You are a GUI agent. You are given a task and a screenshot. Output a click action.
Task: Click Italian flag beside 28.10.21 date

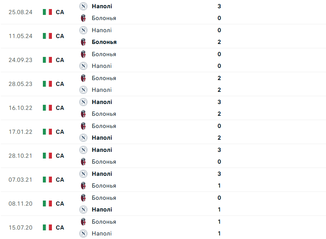(48, 155)
